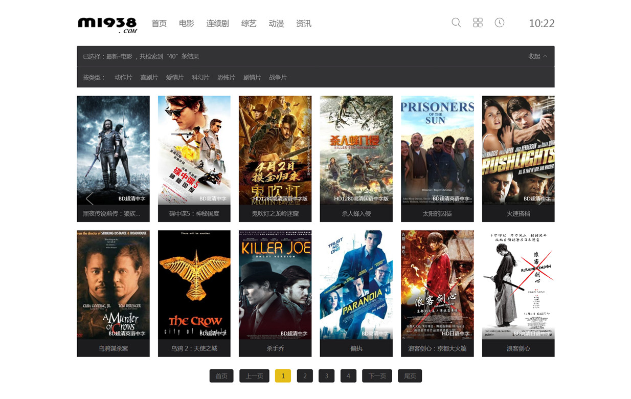Open the 综艺 navigation menu item
The width and height of the screenshot is (631, 399).
click(x=249, y=24)
